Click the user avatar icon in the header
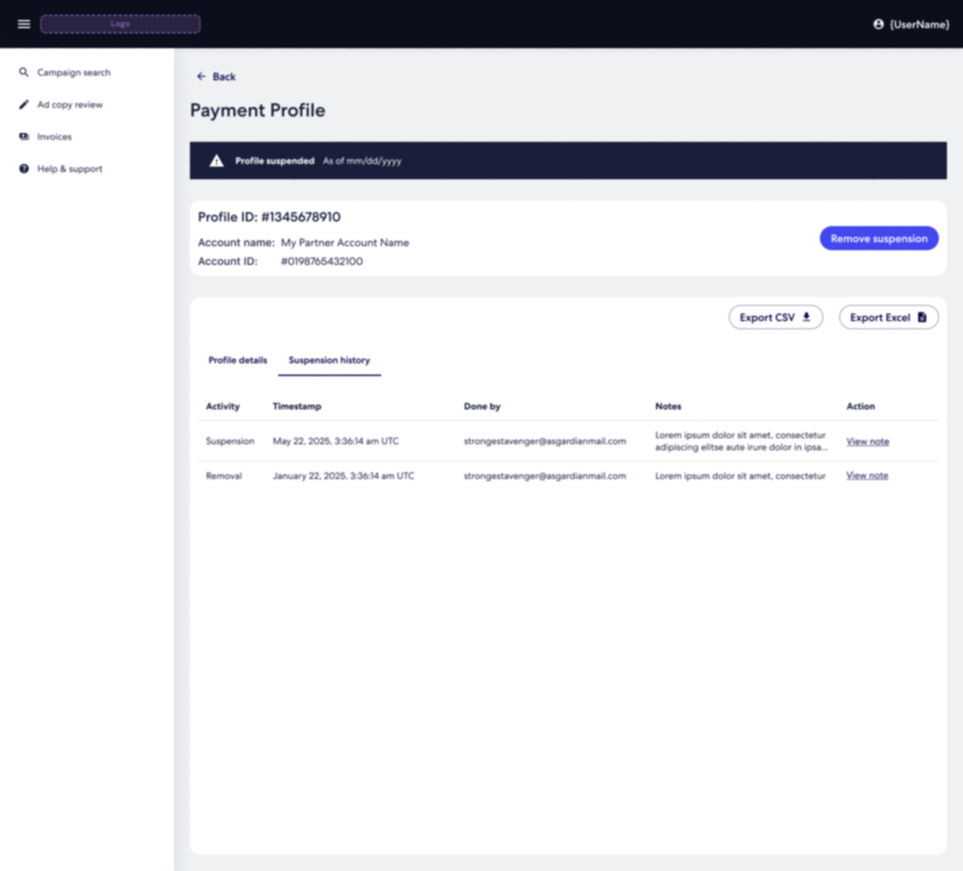The width and height of the screenshot is (963, 871). 878,24
